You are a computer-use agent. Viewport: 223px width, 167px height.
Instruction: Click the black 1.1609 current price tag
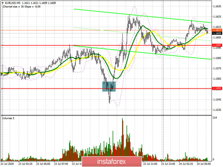(x=217, y=33)
